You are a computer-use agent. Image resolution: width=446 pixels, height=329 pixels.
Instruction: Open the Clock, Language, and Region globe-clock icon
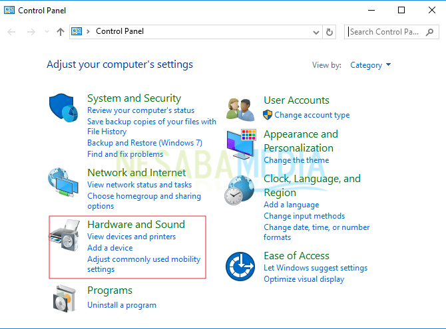(x=240, y=190)
